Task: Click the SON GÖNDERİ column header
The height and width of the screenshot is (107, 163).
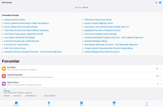Action: click(50, 96)
